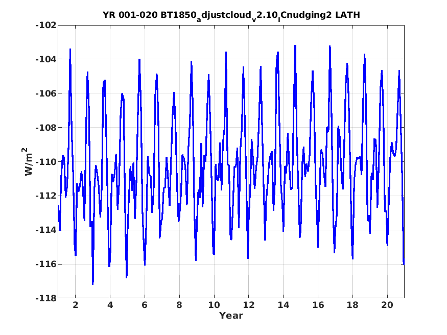
Task: Click y-axis tick label -108
Action: [46, 128]
